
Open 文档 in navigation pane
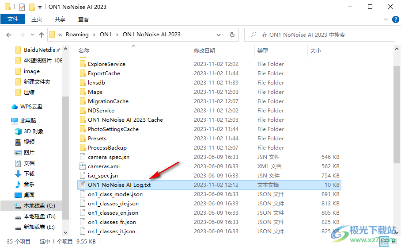point(29,163)
